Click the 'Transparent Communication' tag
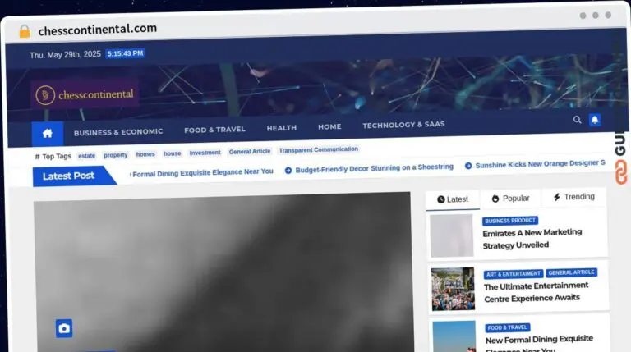The image size is (631, 352). (318, 149)
